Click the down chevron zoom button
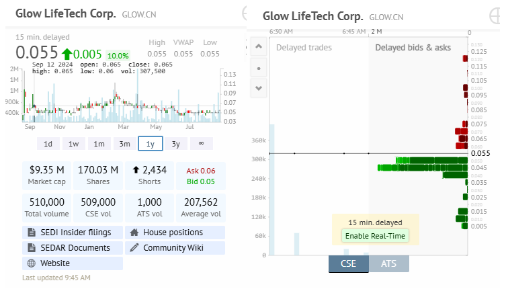506x291 pixels. [x=259, y=88]
